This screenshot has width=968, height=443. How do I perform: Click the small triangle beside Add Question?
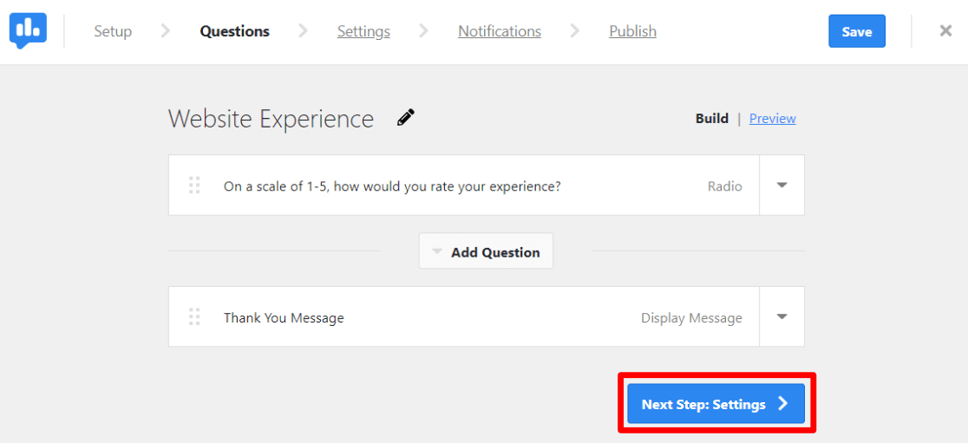click(x=437, y=252)
